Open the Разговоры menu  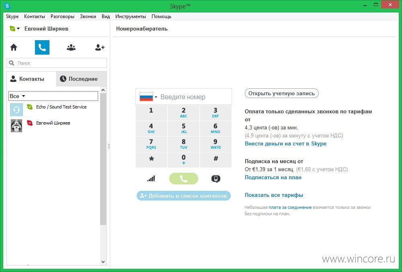click(63, 16)
